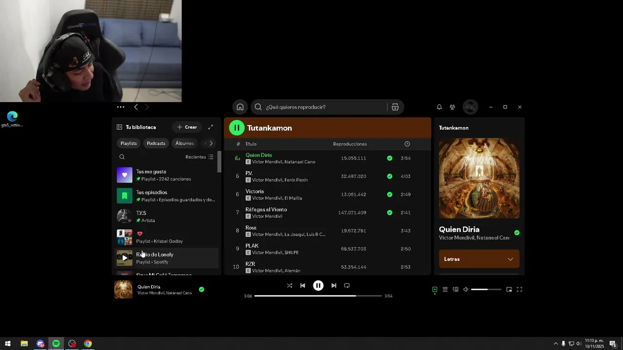Pause playback in the player bar
This screenshot has width=623, height=350.
[x=318, y=286]
